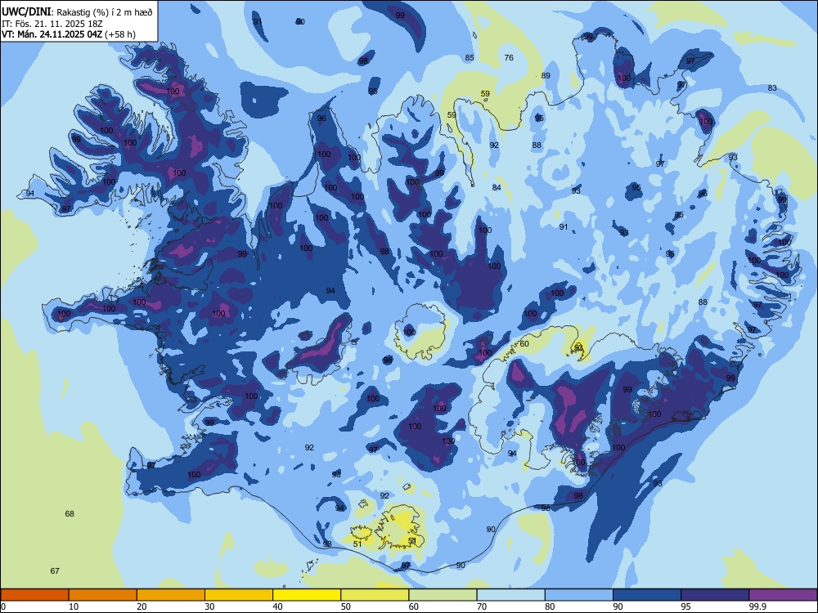
Task: Select the purple above-99.9 legend band
Action: [783, 595]
